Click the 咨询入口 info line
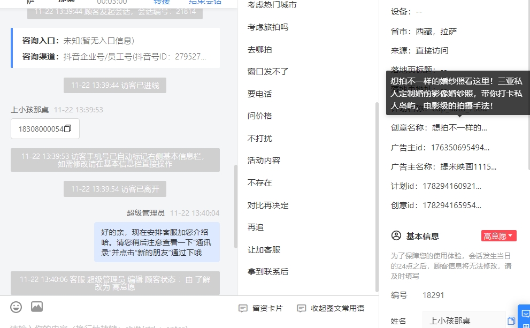The height and width of the screenshot is (328, 530). (79, 41)
